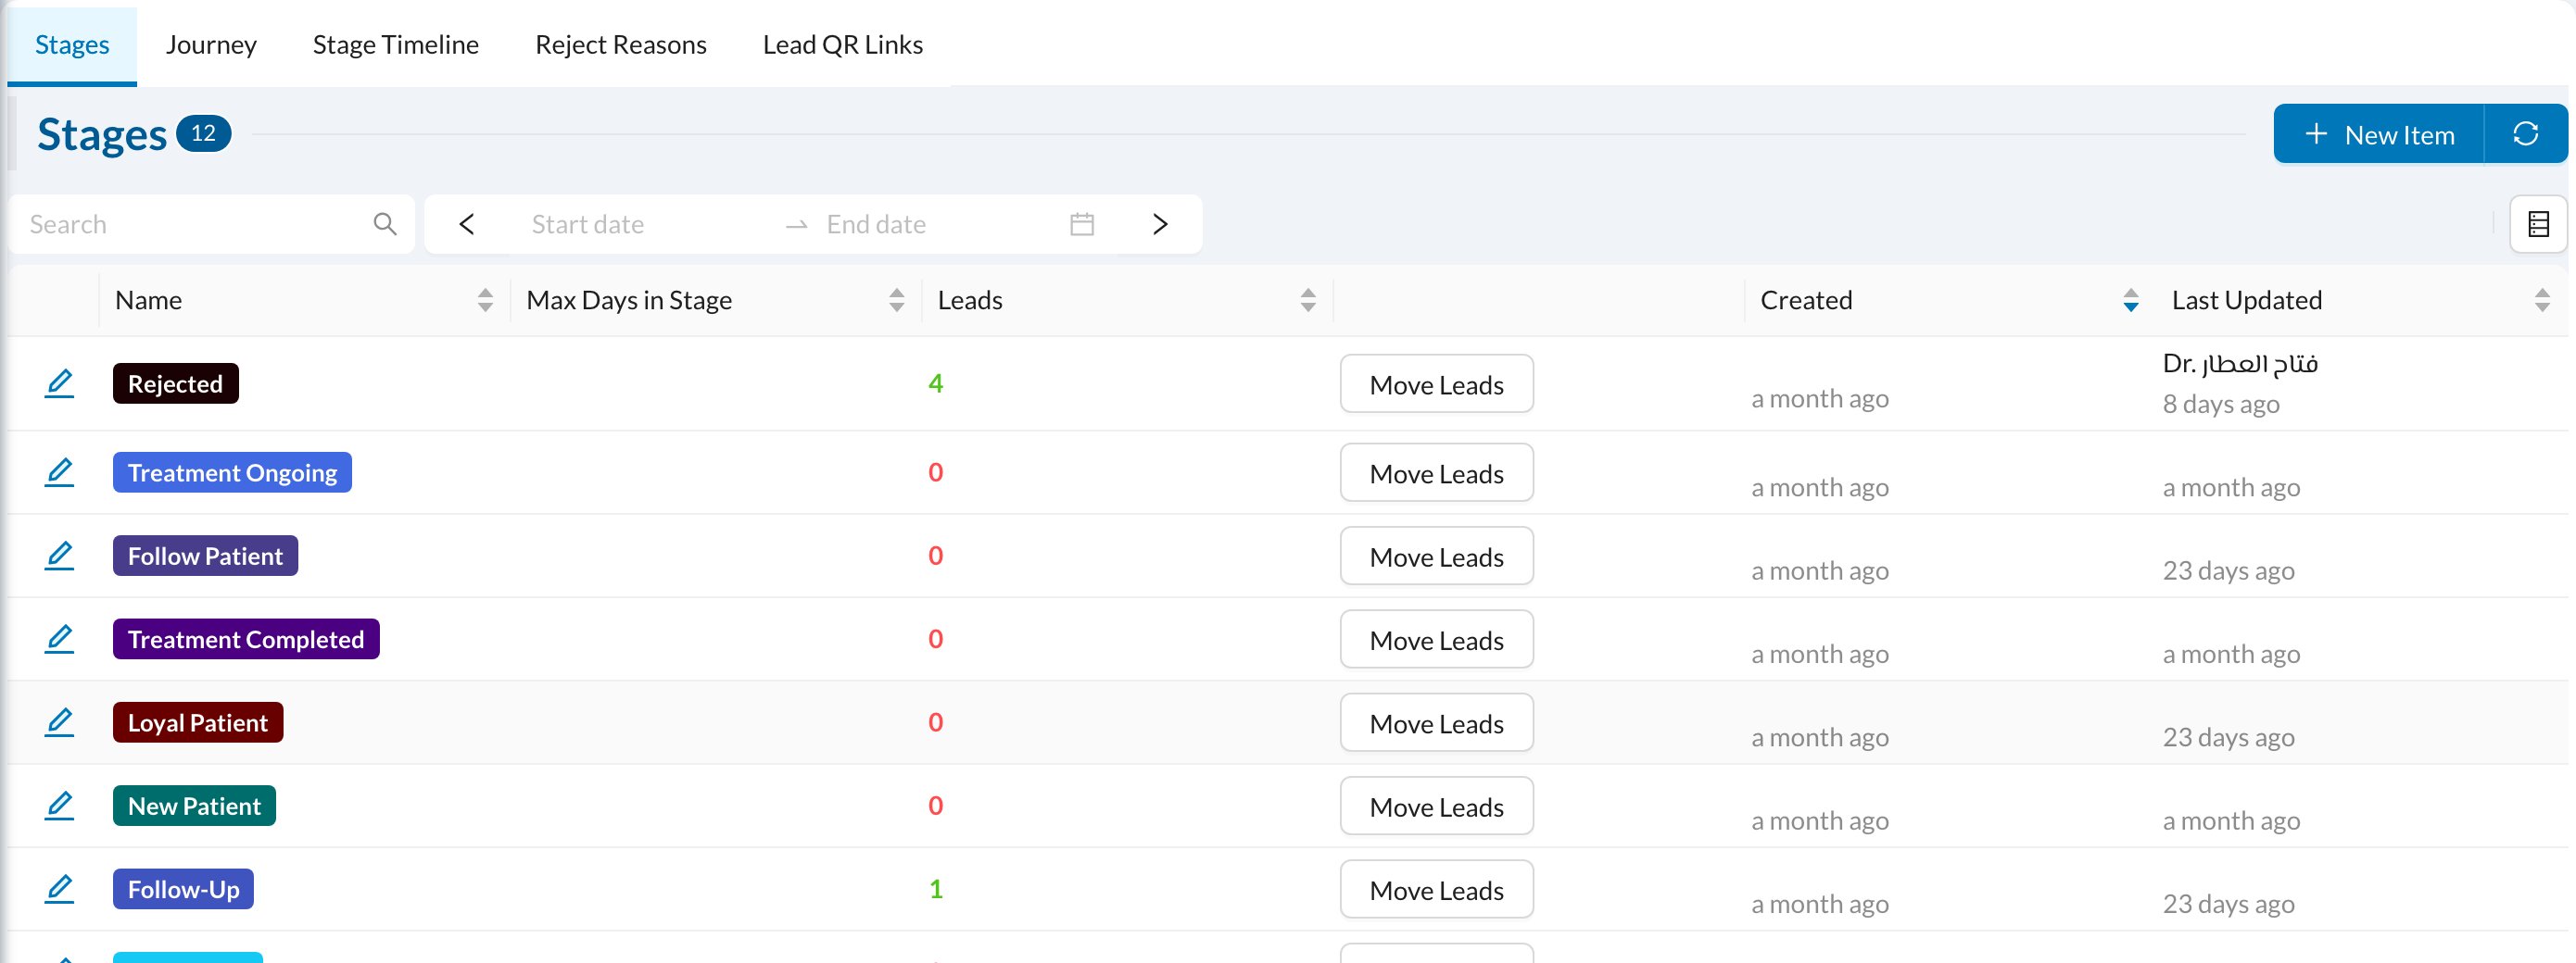Edit the Rejected stage via pencil icon
This screenshot has width=2576, height=963.
click(x=59, y=383)
